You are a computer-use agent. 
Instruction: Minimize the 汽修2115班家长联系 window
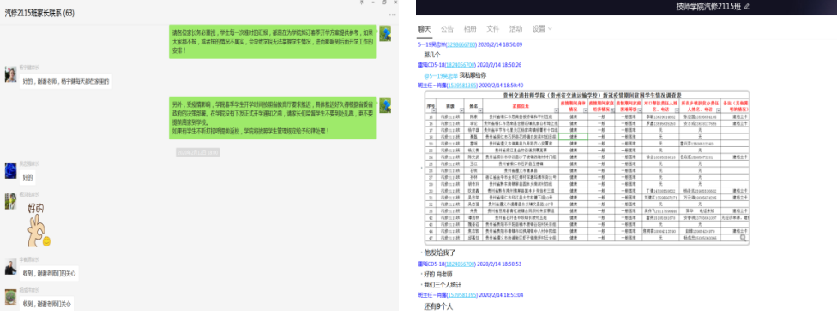pos(372,3)
